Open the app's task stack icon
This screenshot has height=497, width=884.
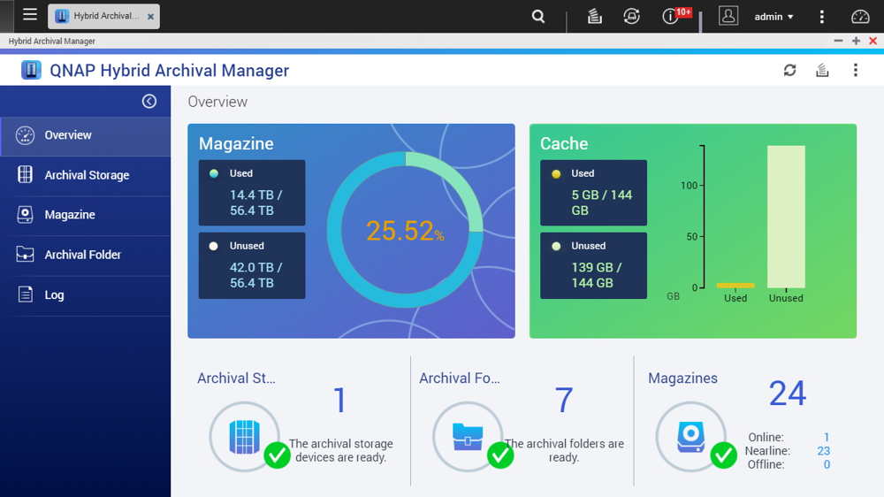[x=822, y=70]
